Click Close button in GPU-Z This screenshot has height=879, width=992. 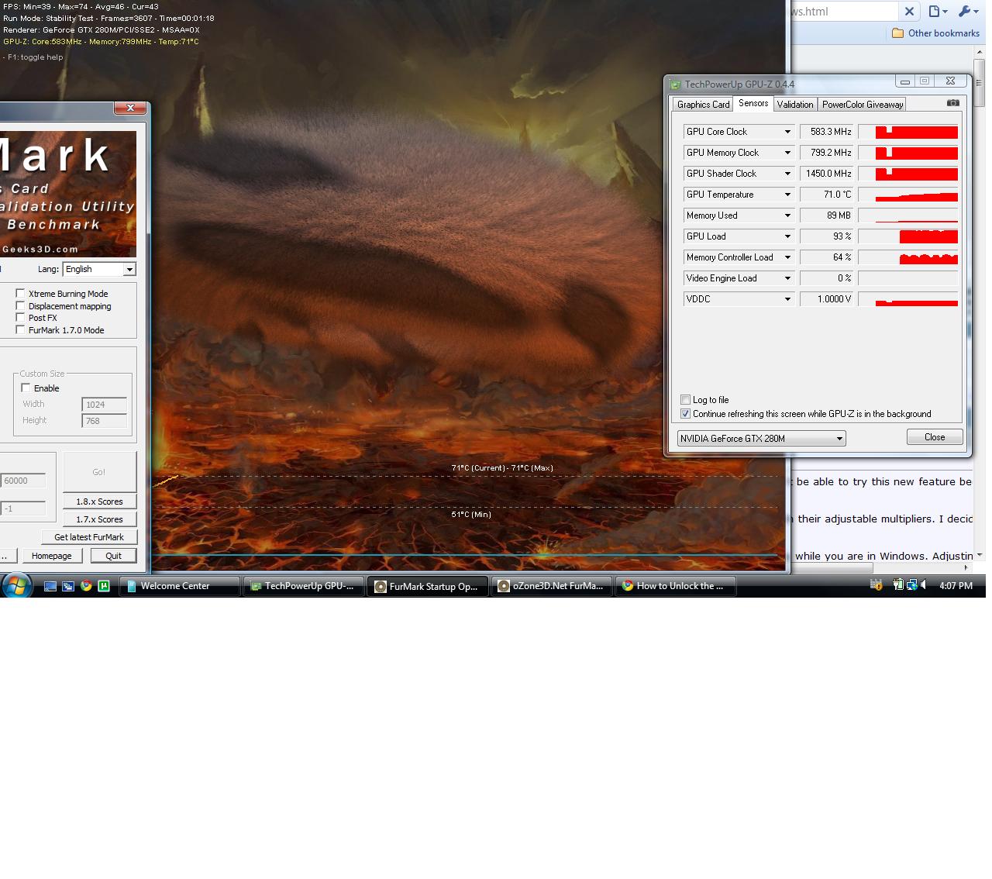click(x=935, y=437)
